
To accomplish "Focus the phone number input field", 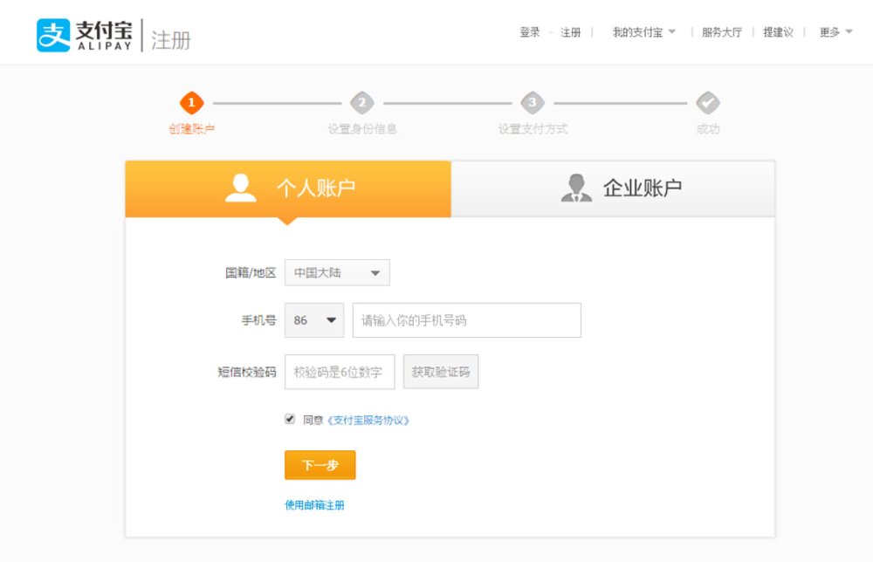I will click(466, 320).
